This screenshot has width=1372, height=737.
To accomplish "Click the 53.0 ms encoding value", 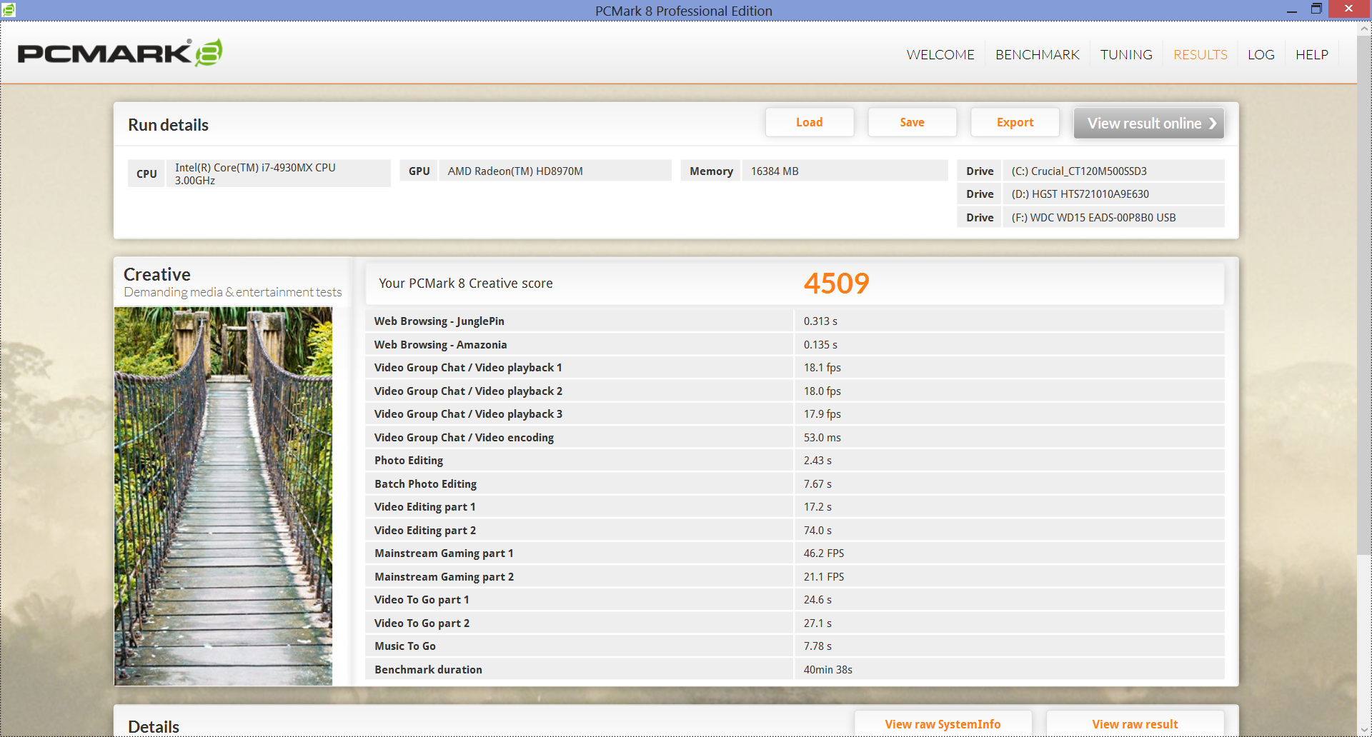I will (x=822, y=437).
